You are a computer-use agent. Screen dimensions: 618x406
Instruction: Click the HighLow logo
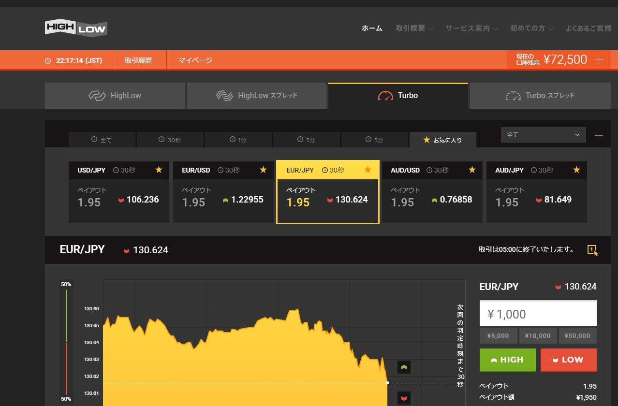[x=76, y=28]
